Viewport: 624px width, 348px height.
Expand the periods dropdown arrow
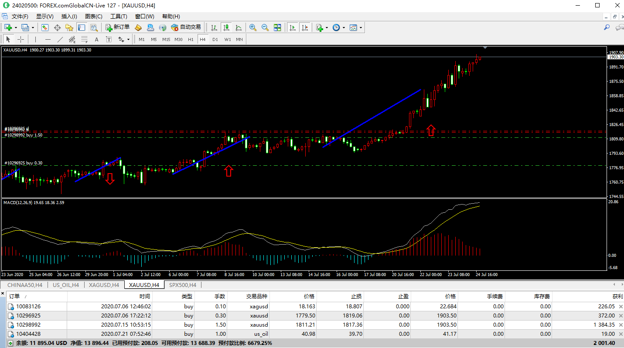click(x=344, y=27)
